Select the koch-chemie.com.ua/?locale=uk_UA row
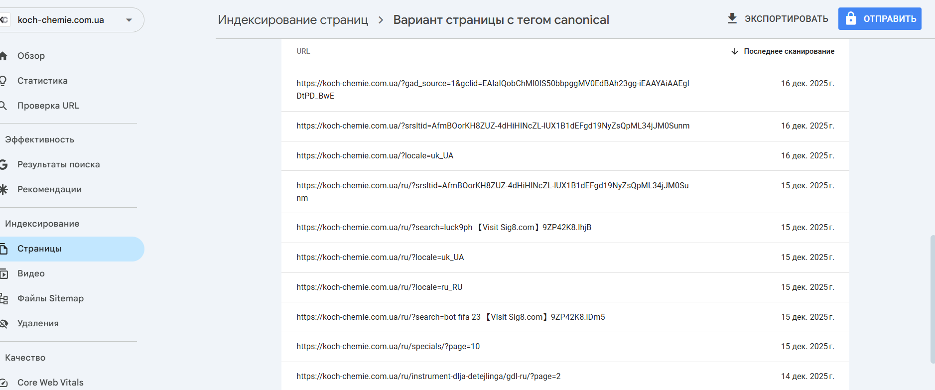 [565, 156]
